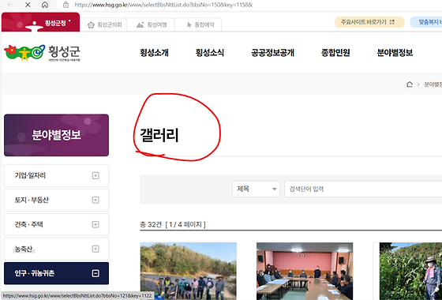The image size is (442, 300).
Task: Select the 횡성군청 tab
Action: [x=40, y=22]
